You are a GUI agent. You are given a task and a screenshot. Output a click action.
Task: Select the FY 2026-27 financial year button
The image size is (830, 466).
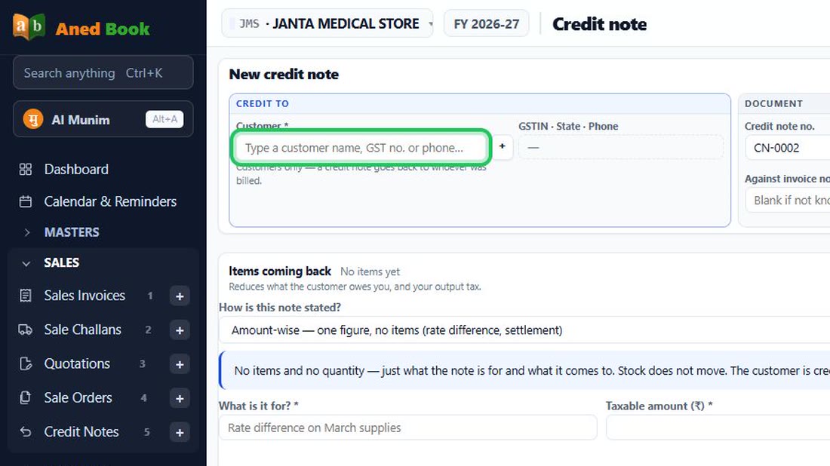(x=486, y=24)
